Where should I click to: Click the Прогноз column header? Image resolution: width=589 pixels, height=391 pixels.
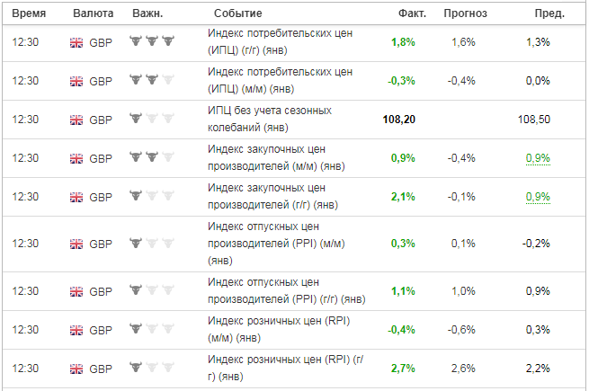(x=465, y=13)
